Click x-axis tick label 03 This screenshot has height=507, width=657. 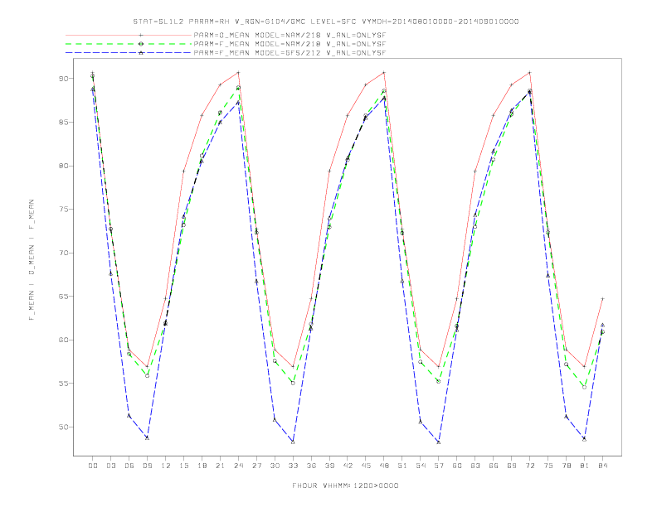(x=110, y=466)
